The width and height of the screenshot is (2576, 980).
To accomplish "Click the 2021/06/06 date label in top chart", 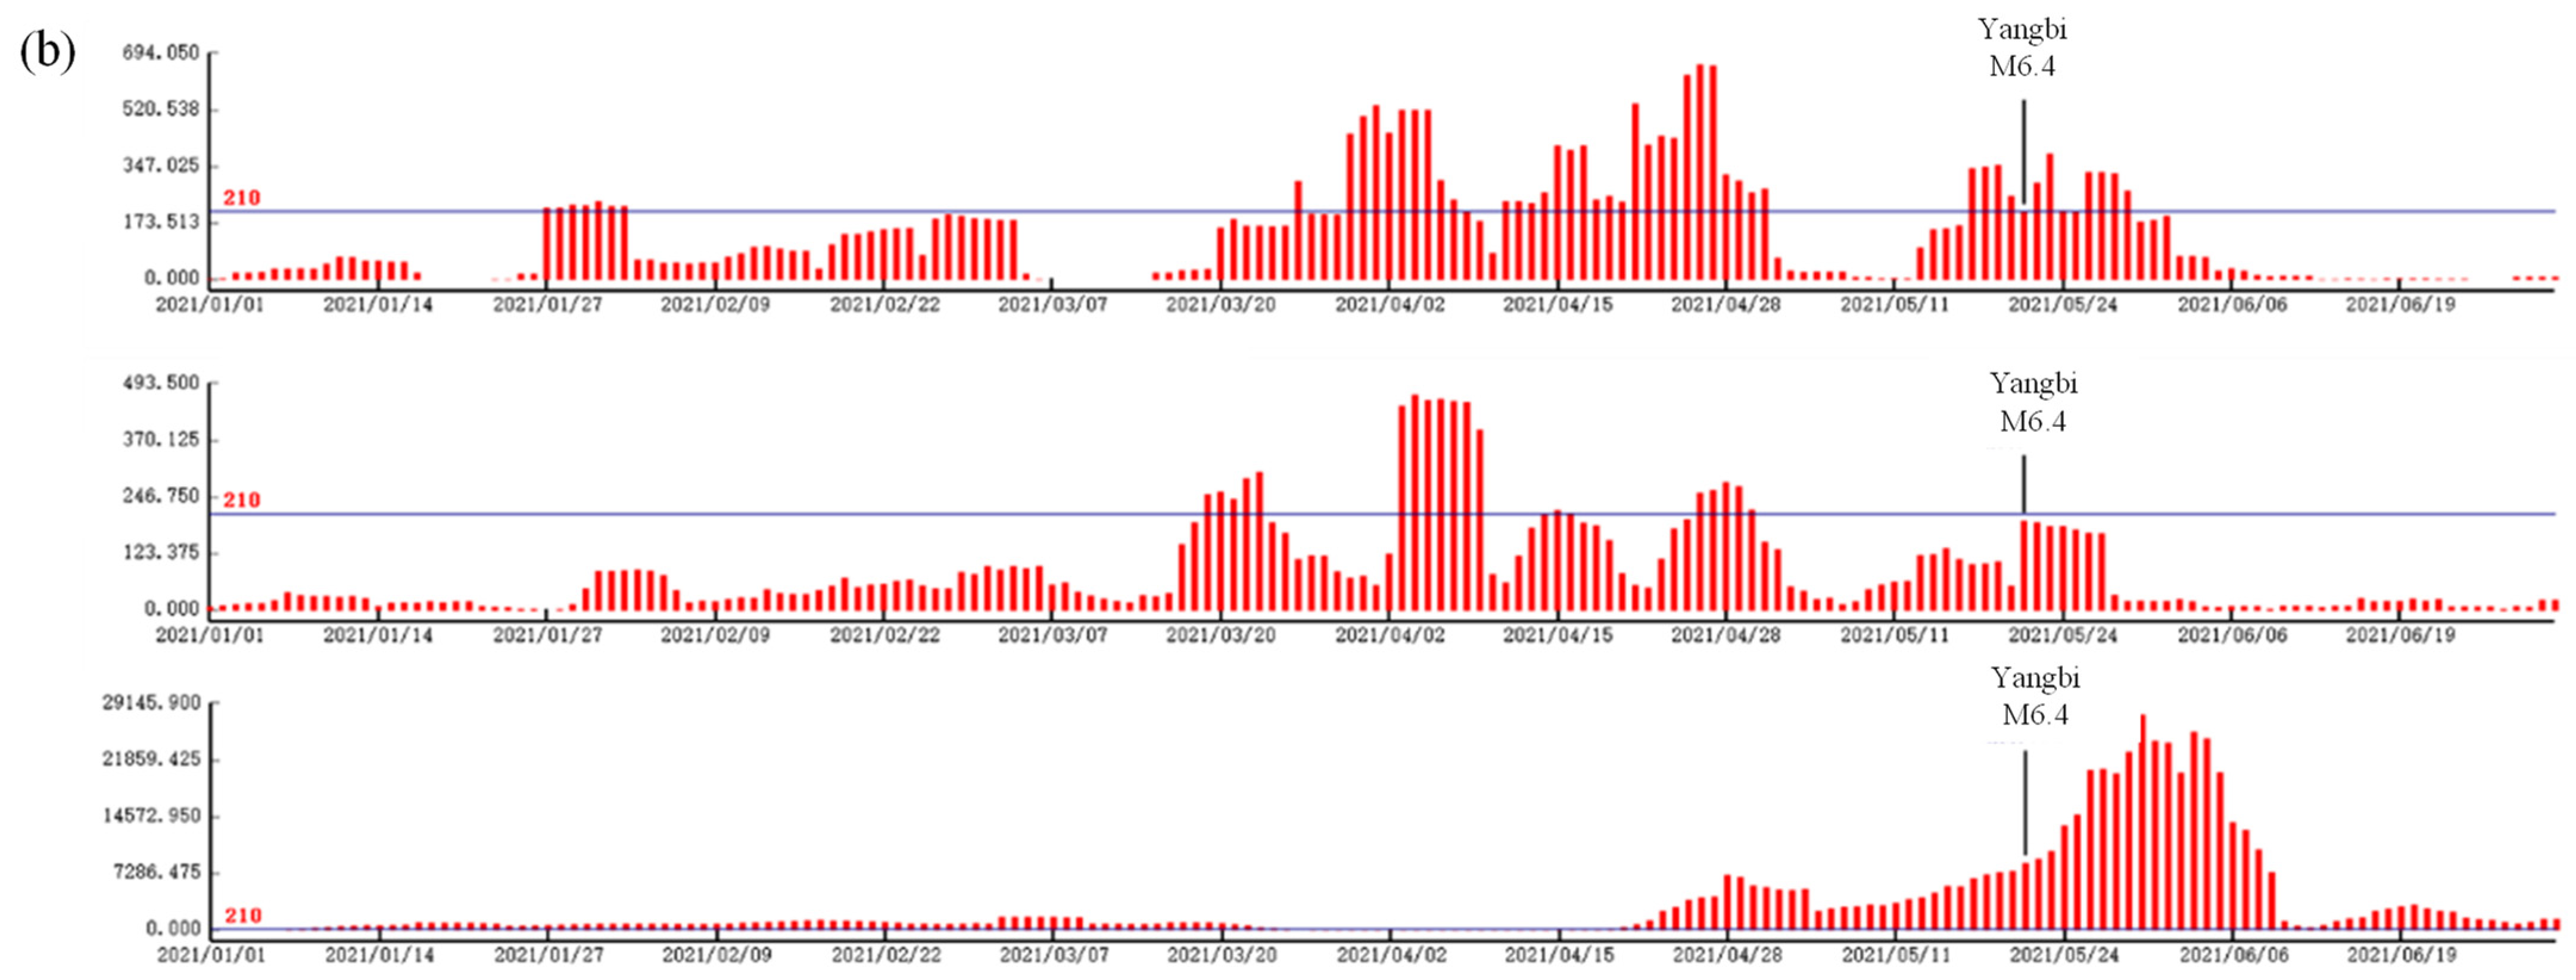I will (x=2232, y=304).
